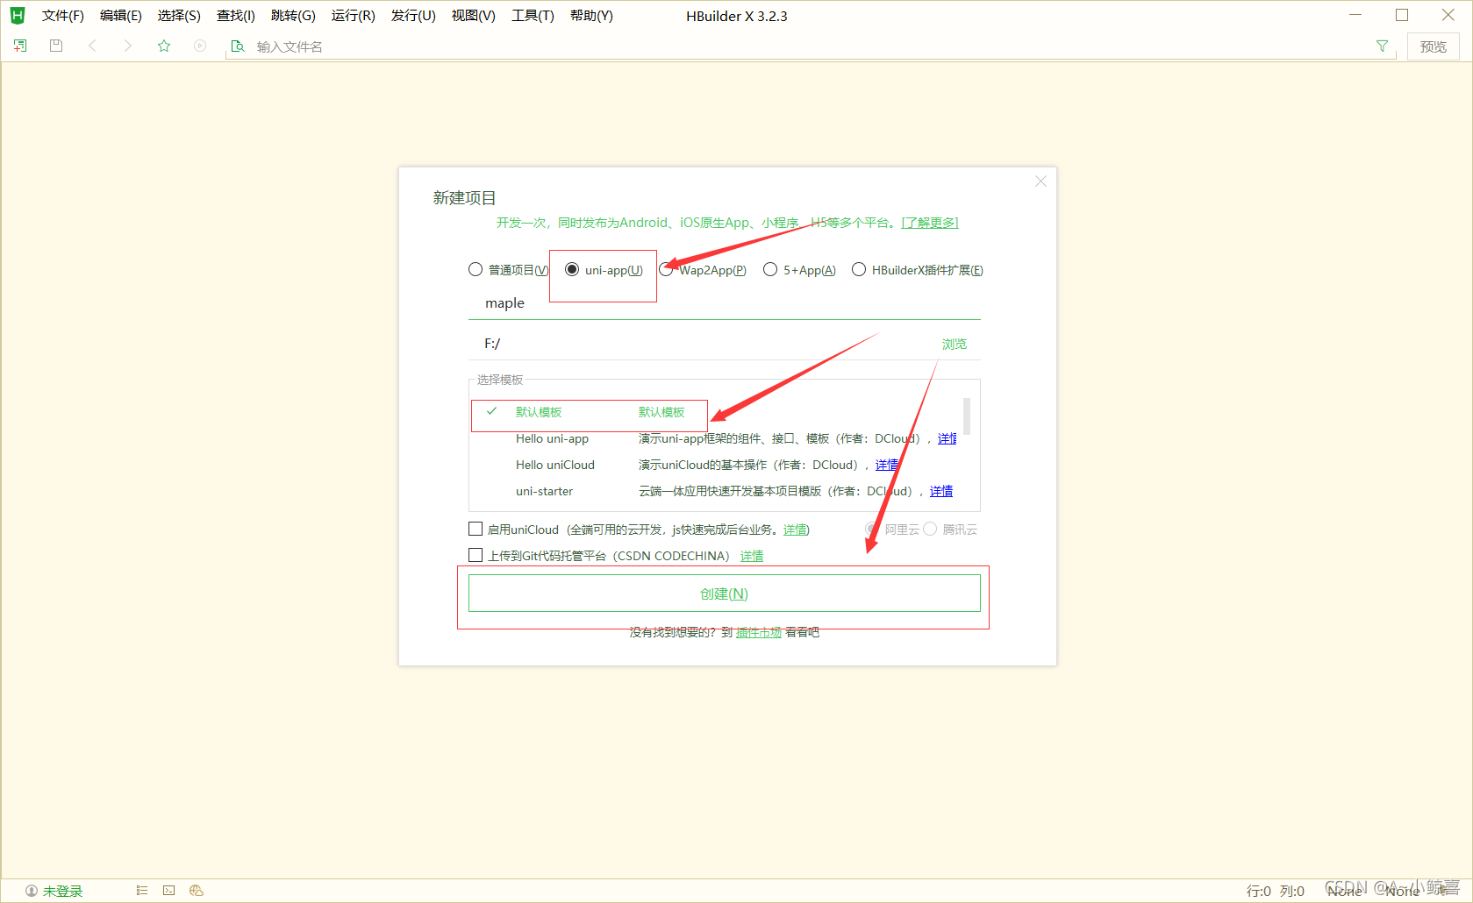Open 详情 link for Hello uniCloud

887,465
